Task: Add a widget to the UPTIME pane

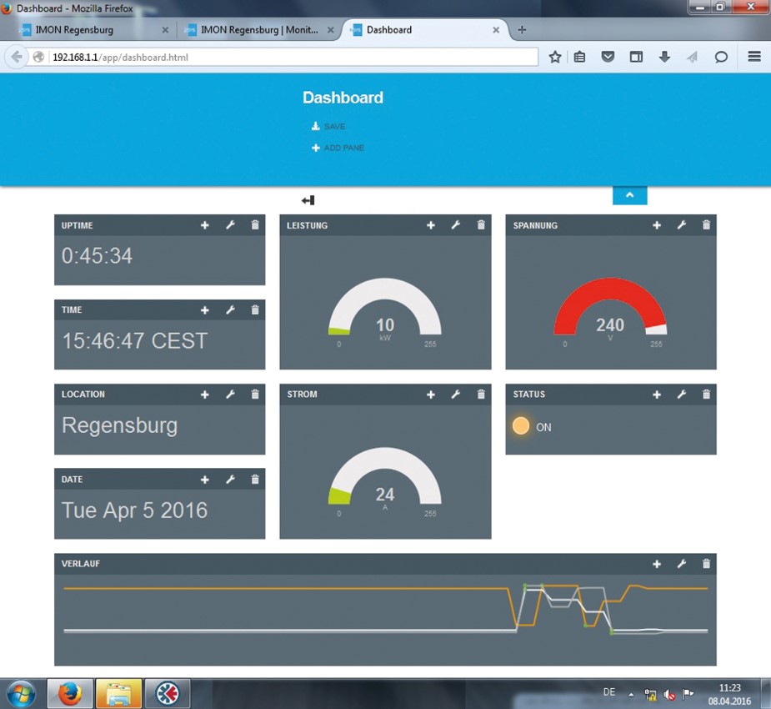Action: click(x=205, y=225)
